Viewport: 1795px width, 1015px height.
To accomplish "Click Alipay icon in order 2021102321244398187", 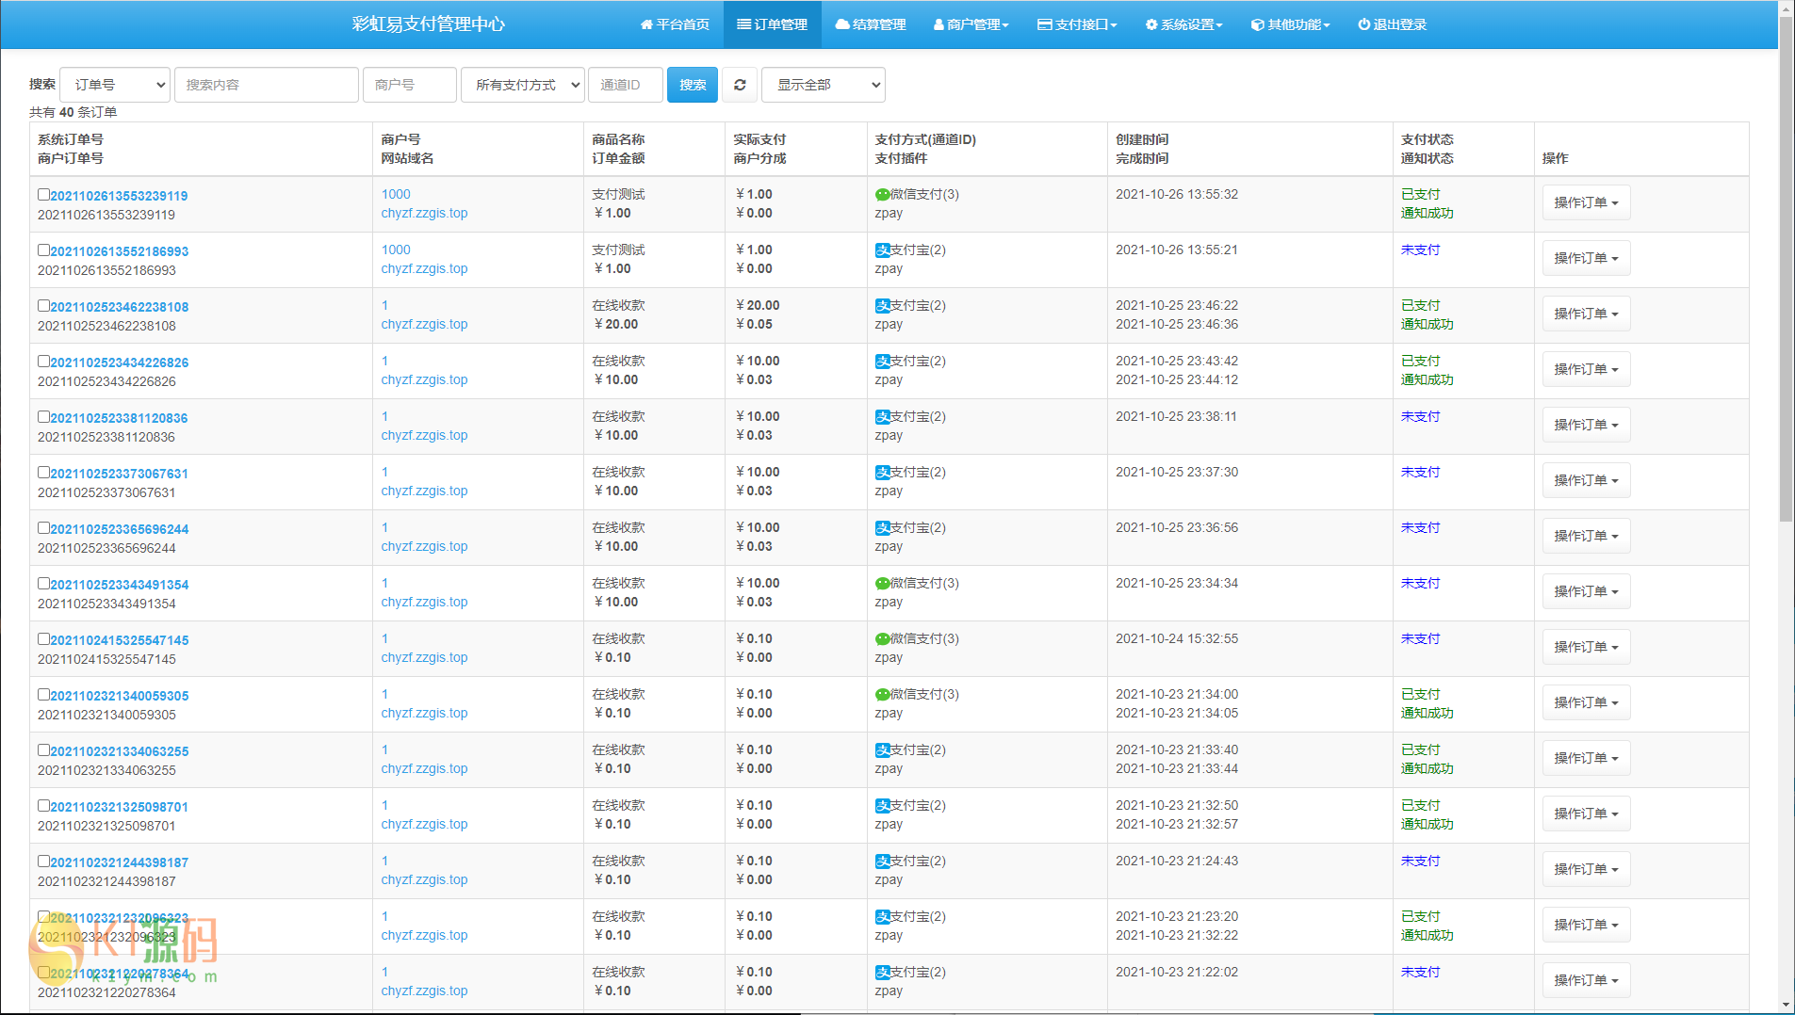I will point(882,862).
